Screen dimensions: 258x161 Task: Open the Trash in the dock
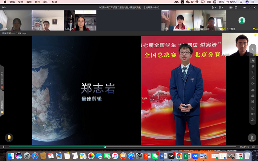pyautogui.click(x=247, y=156)
